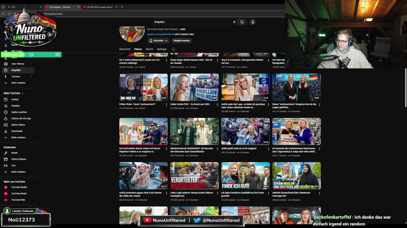Open 'Ich bin Muslim' video thumbnail
The image size is (407, 228).
coord(296,176)
